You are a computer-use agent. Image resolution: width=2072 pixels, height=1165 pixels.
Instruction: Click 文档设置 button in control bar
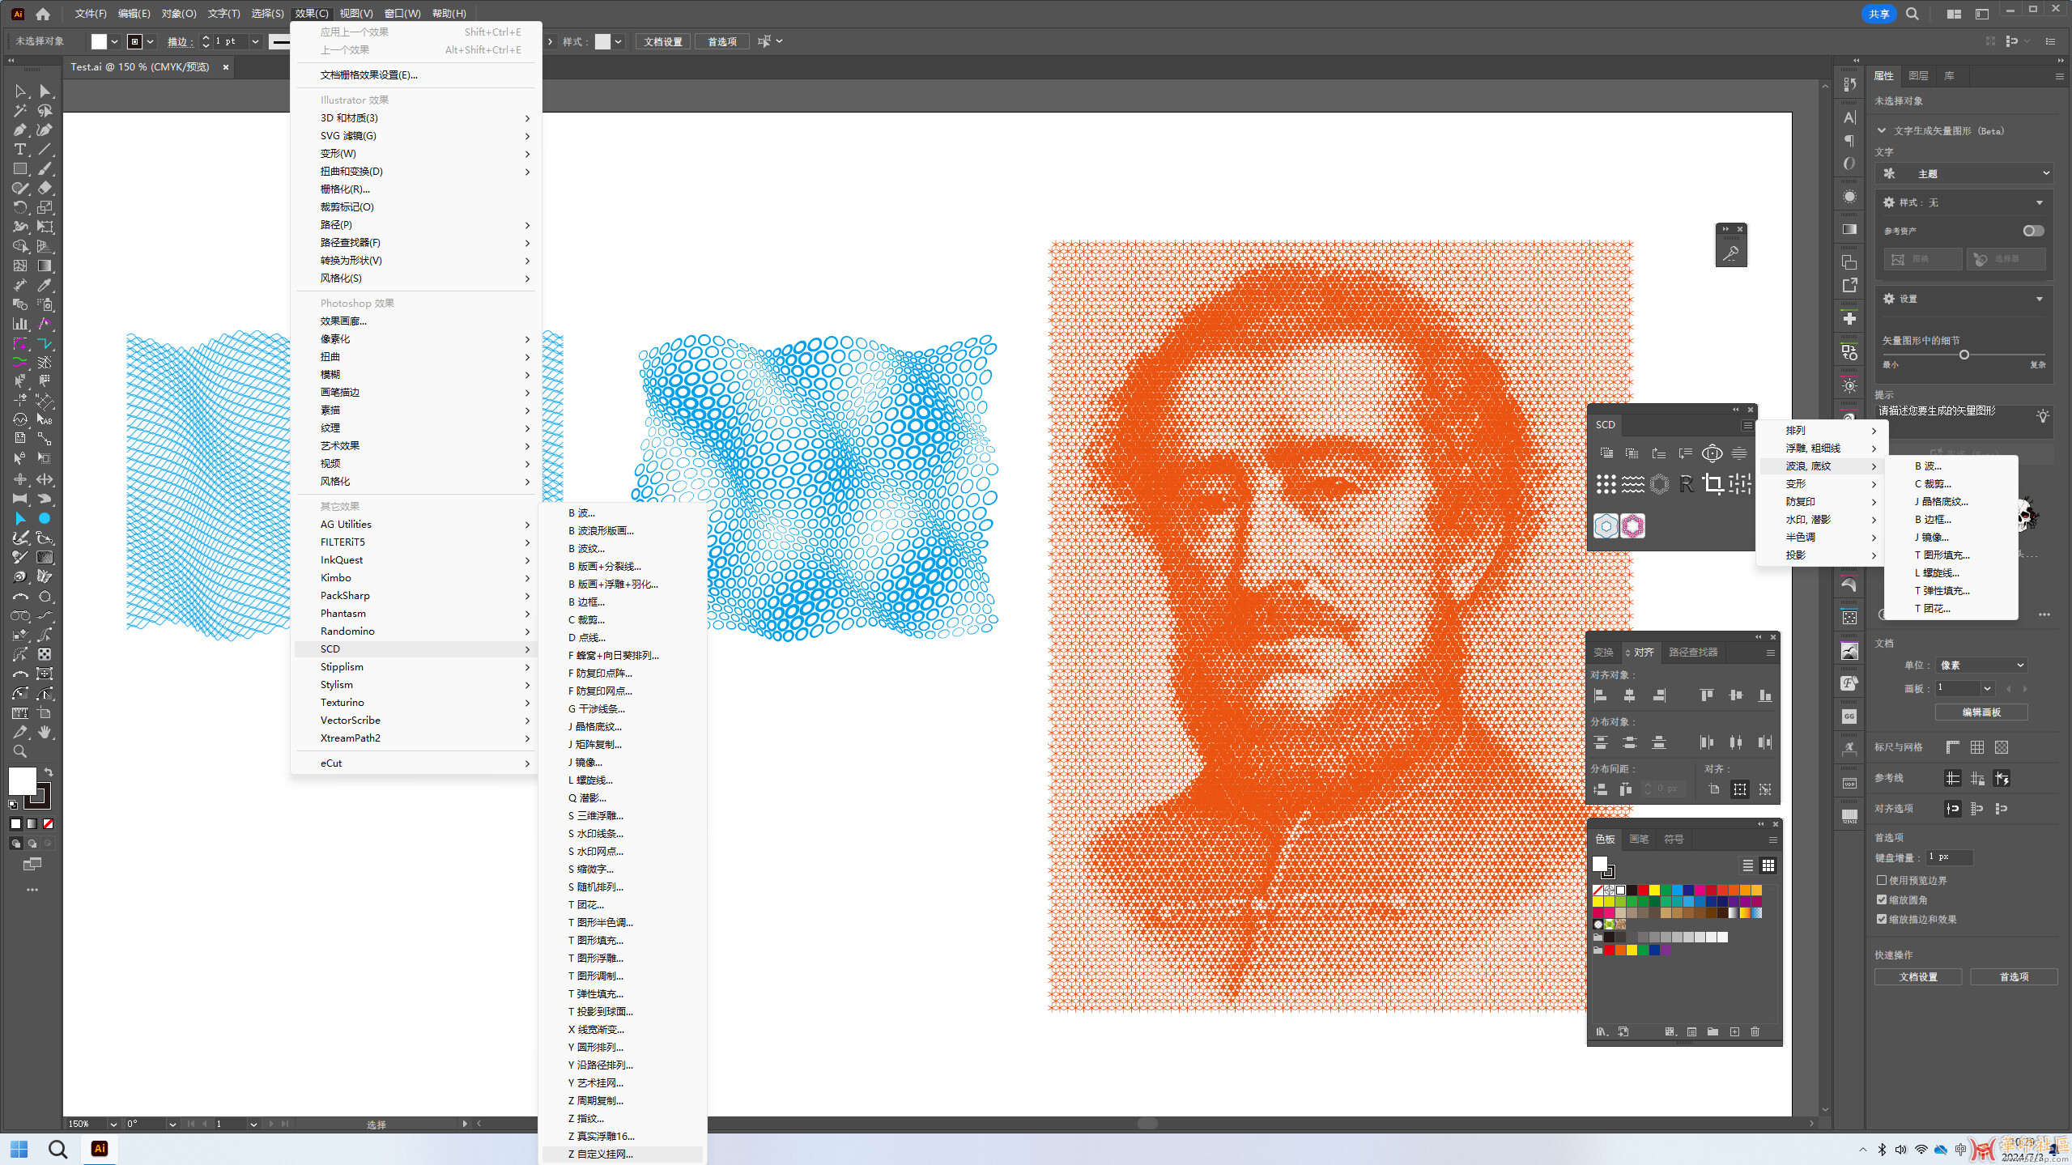pos(663,41)
